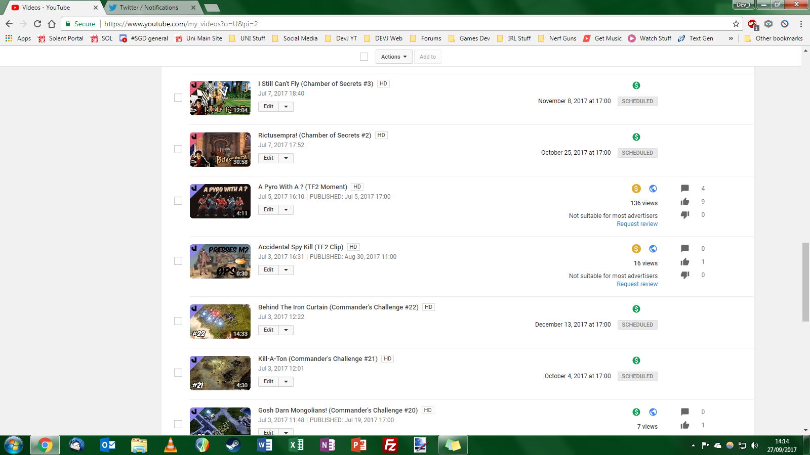The width and height of the screenshot is (810, 455).
Task: Click the green monetization icon for Rictusempra video
Action: point(636,137)
